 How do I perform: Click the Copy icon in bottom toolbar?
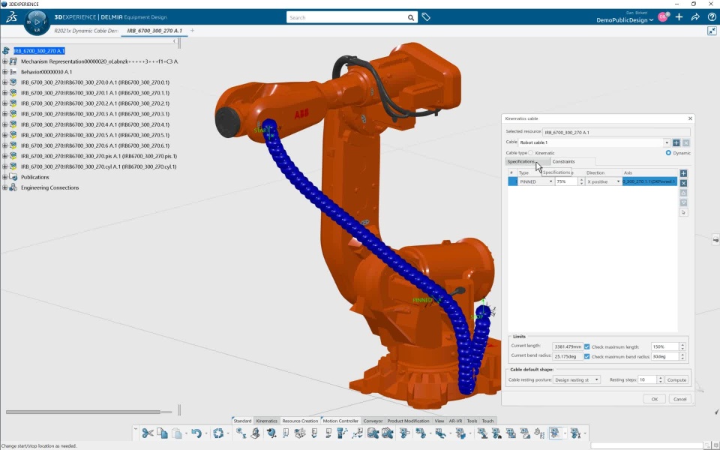(x=162, y=433)
